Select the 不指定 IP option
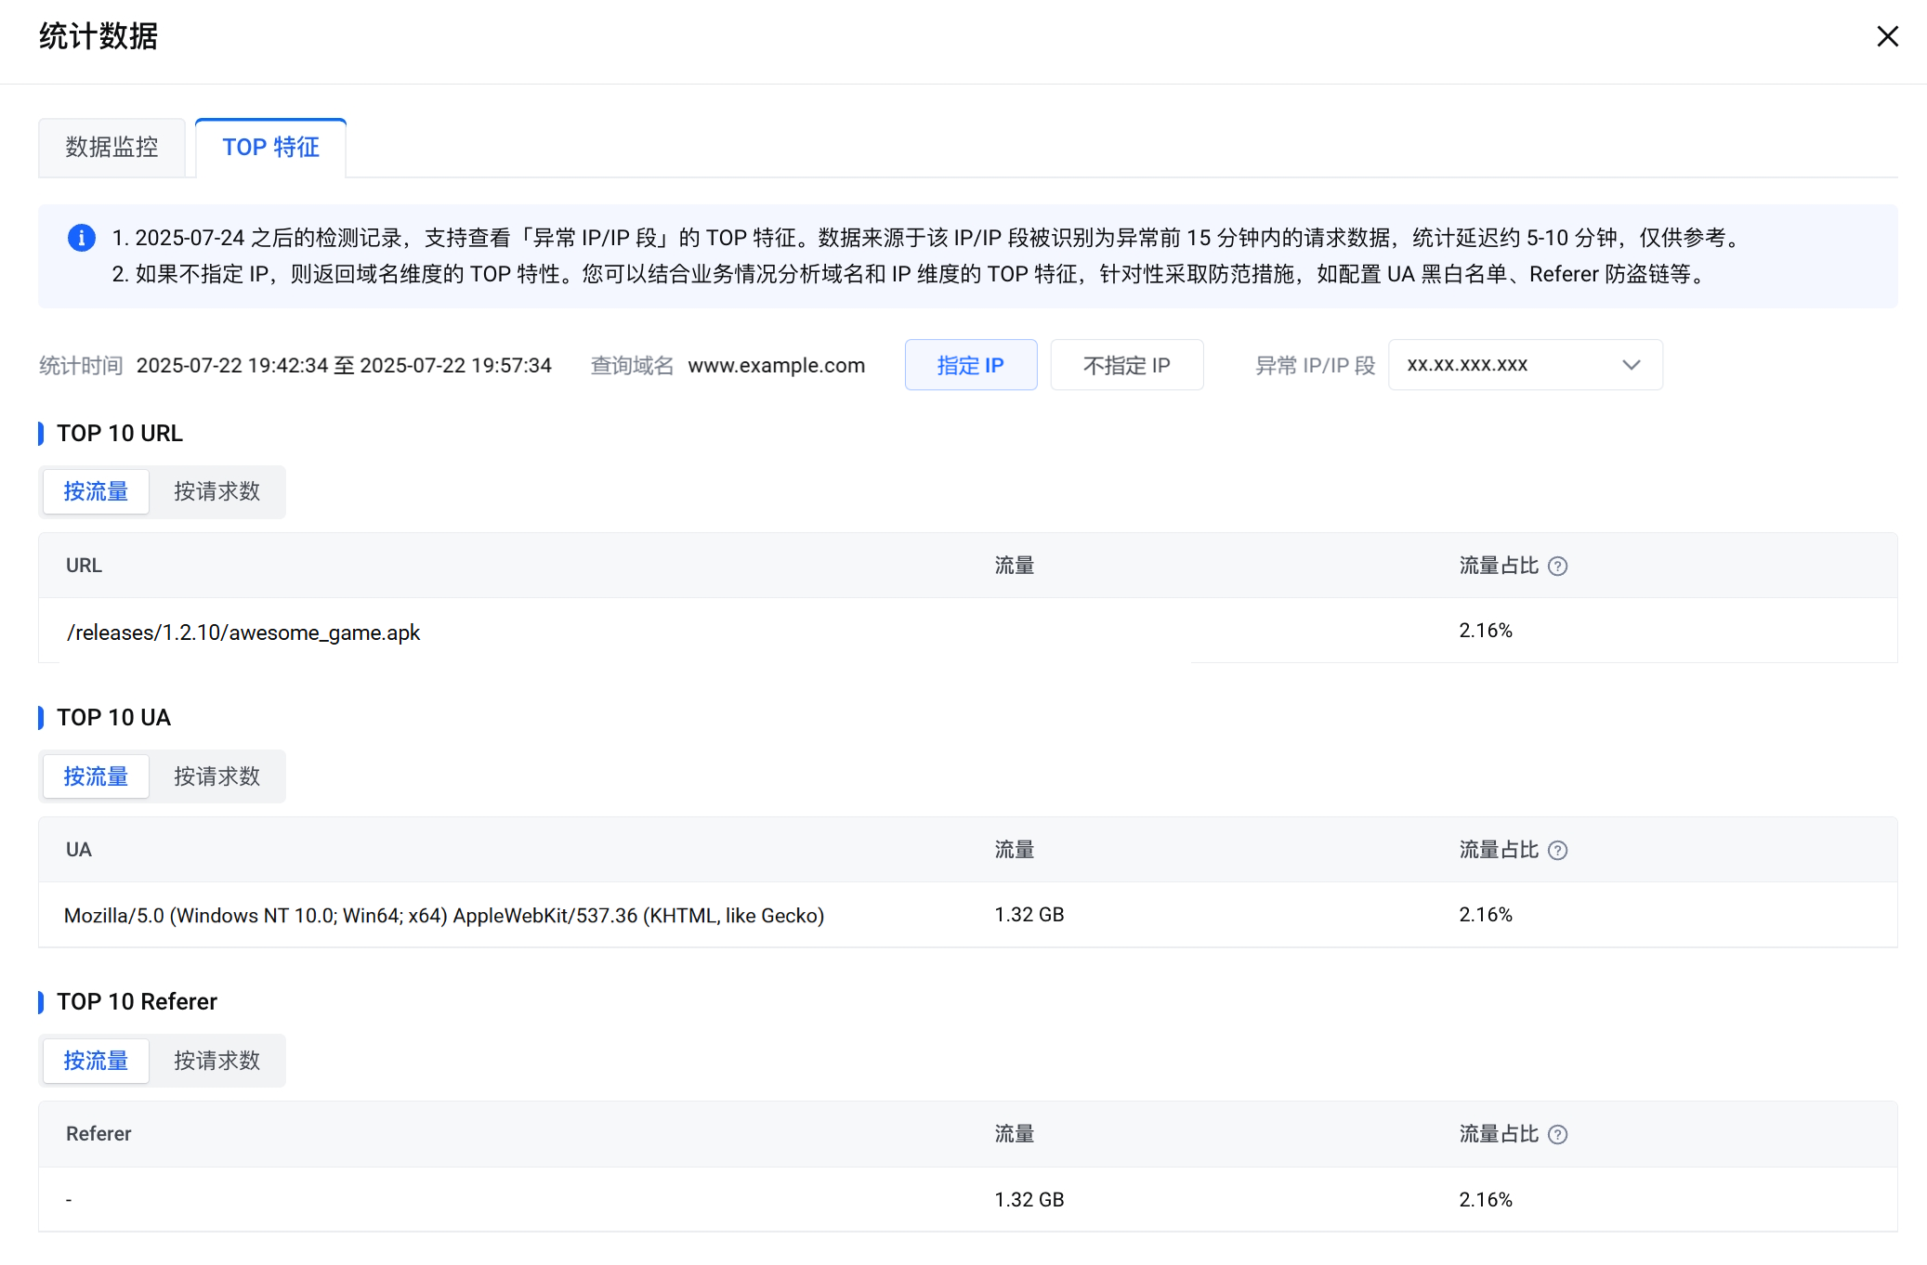Image resolution: width=1927 pixels, height=1265 pixels. pos(1126,365)
